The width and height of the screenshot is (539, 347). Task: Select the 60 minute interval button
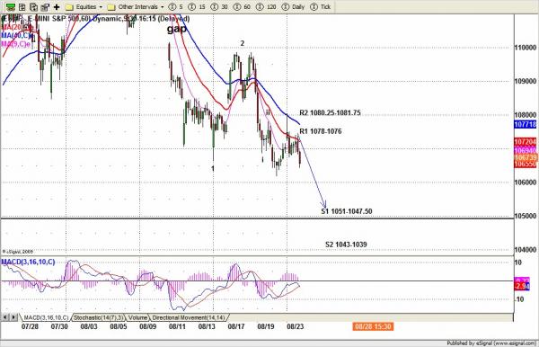point(242,7)
